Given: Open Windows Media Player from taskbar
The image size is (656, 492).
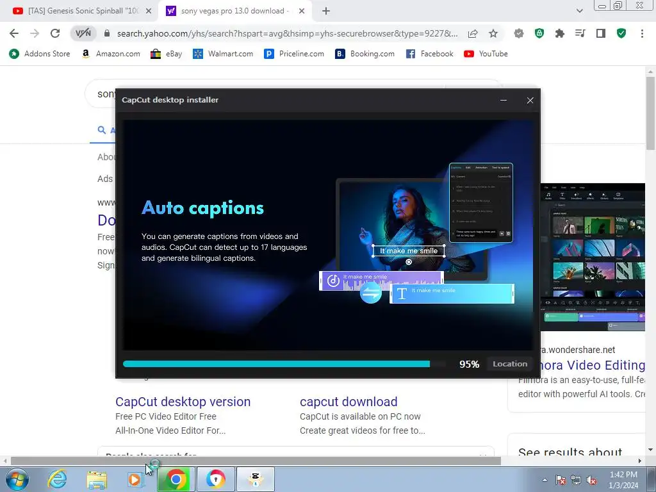Looking at the screenshot, I should point(135,479).
